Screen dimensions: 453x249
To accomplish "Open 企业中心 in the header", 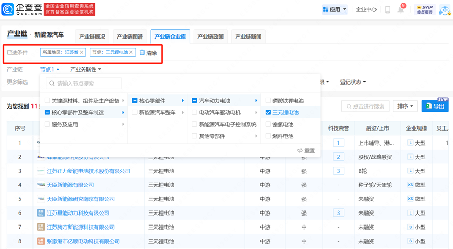I will pyautogui.click(x=366, y=9).
